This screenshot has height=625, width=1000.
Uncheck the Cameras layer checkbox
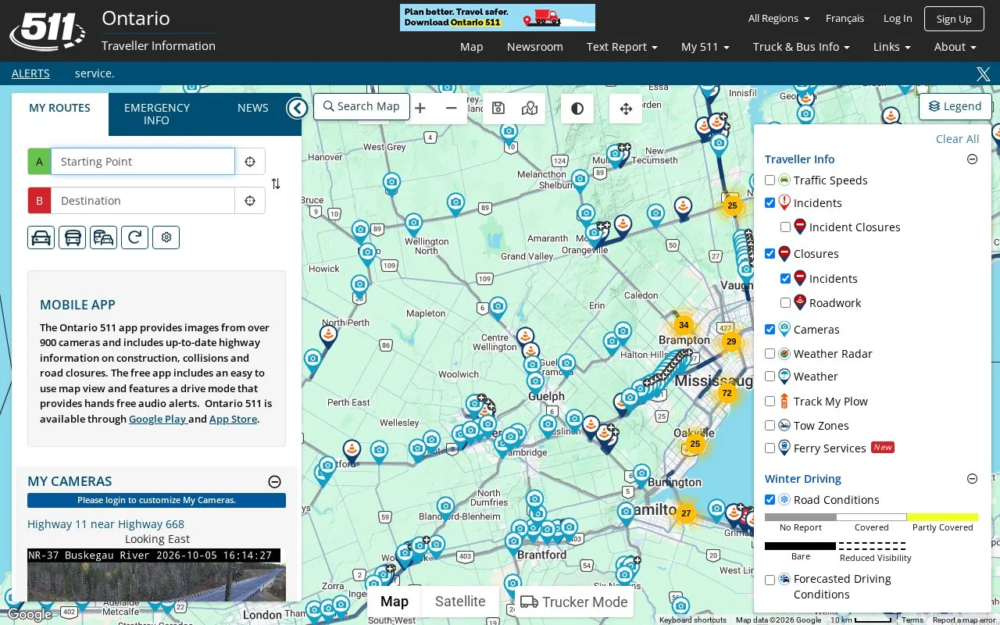coord(770,330)
